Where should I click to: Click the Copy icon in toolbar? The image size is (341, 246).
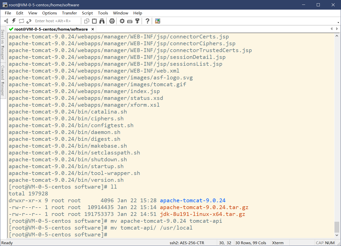(87, 21)
